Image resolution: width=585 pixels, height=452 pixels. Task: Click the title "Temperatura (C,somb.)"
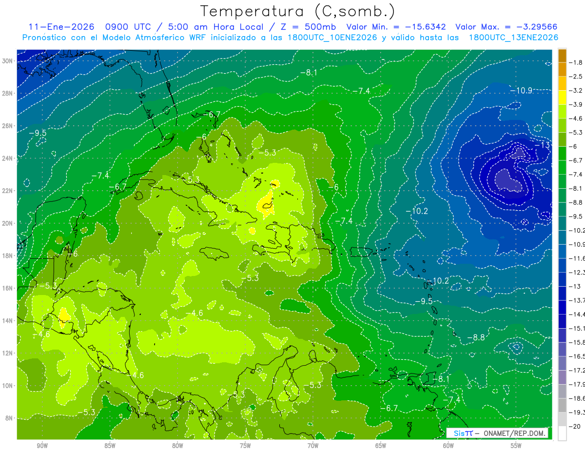click(x=297, y=11)
